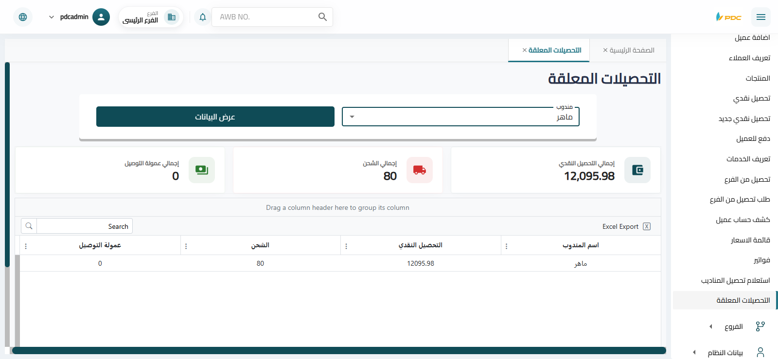This screenshot has height=359, width=778.
Task: Open استعلام تحصيل المناديب in sidebar
Action: click(x=736, y=281)
